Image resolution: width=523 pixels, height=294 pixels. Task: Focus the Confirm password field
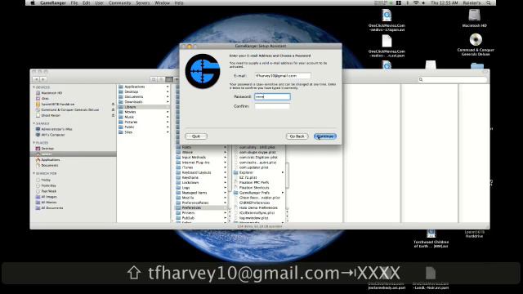(x=272, y=106)
